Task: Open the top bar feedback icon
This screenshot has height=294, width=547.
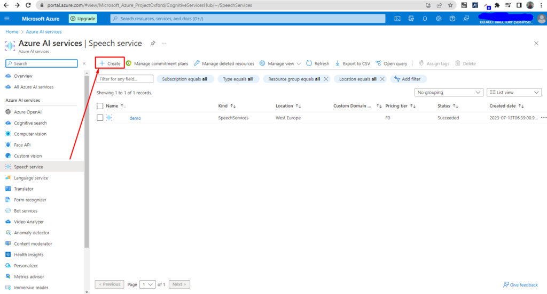Action: 466,19
